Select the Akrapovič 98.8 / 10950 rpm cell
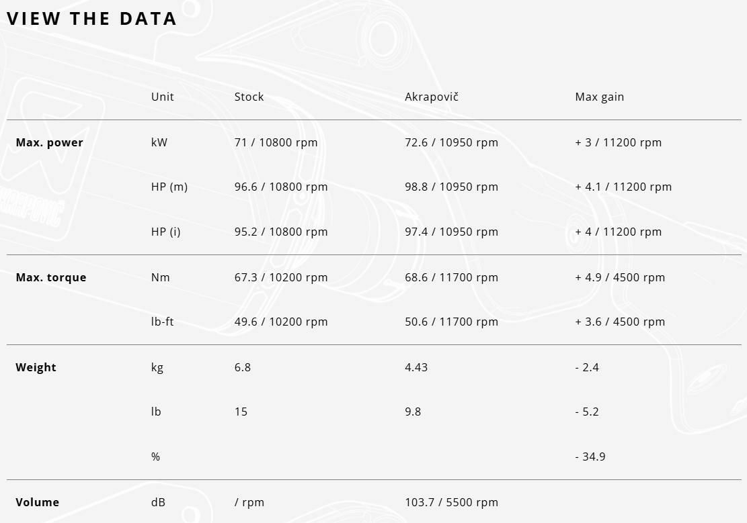747x523 pixels. pos(451,187)
